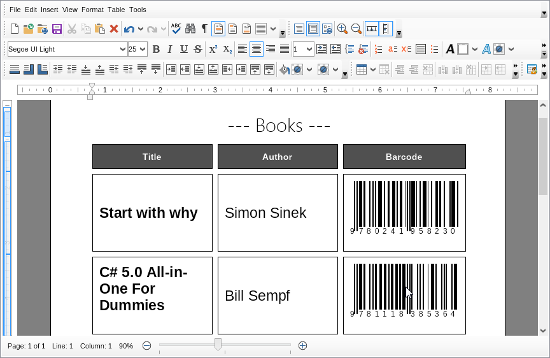Screen dimensions: 550x358
Task: Expand the Insert Table dropdown arrow
Action: pyautogui.click(x=373, y=69)
